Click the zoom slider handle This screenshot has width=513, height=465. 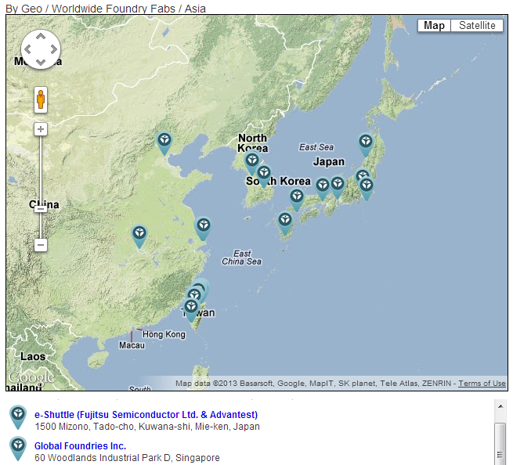[x=41, y=208]
